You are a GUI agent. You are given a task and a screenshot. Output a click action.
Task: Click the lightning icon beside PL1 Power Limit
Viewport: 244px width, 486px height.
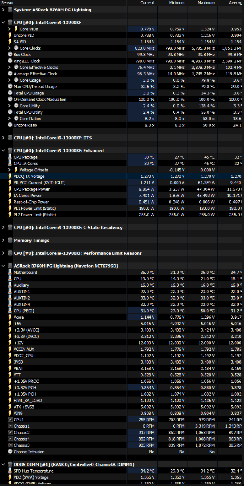10,209
